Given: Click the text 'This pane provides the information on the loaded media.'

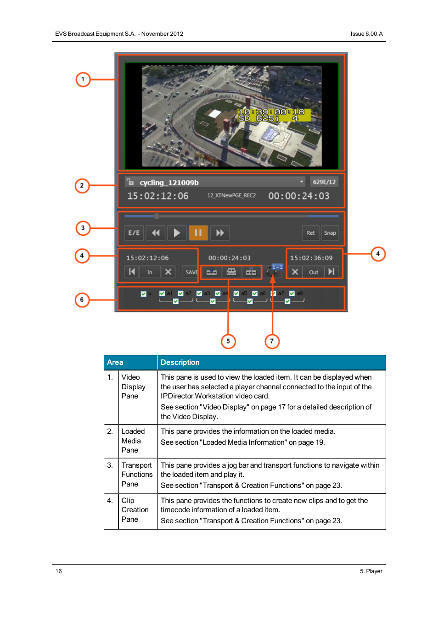Looking at the screenshot, I should [x=248, y=431].
